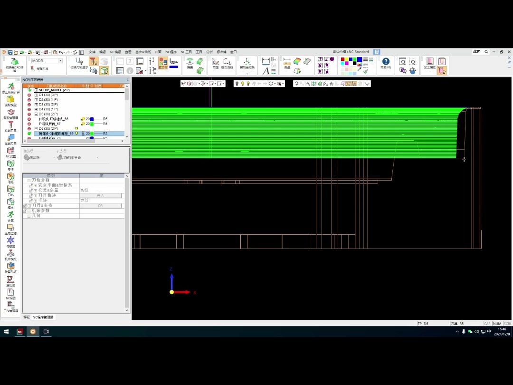Open the Machine Simulation (机床模拟) icon
The width and height of the screenshot is (513, 385).
tap(10, 253)
